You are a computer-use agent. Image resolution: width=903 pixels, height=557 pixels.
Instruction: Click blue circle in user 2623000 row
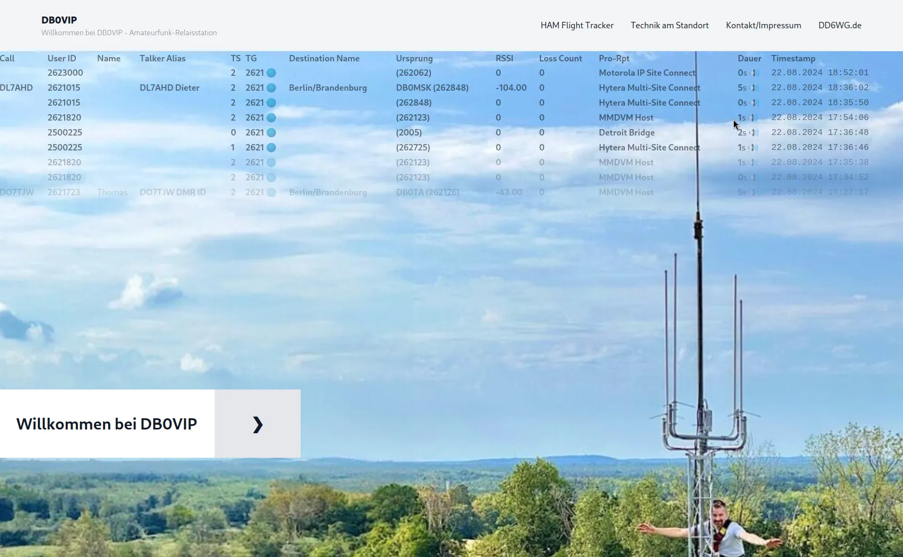point(271,73)
